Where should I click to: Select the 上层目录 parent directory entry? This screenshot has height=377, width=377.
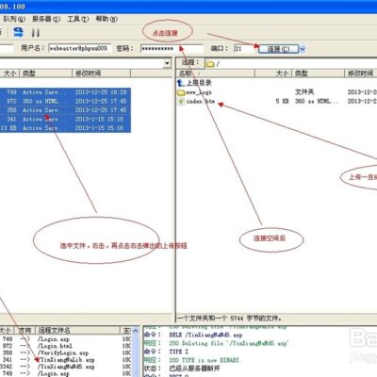199,83
